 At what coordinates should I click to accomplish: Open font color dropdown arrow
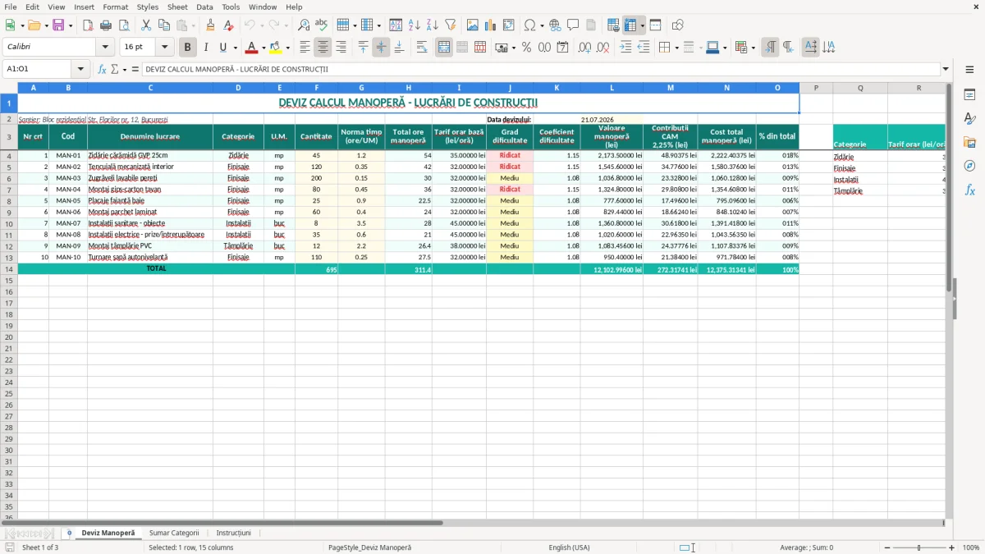coord(263,48)
